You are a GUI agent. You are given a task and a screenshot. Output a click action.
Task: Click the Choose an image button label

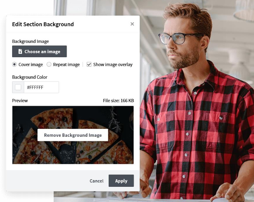(42, 52)
